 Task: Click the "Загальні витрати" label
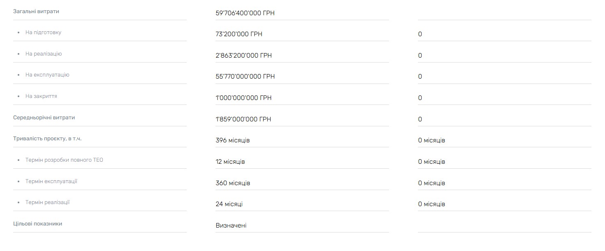coord(36,12)
